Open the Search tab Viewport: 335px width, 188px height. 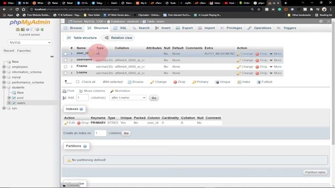(x=141, y=28)
